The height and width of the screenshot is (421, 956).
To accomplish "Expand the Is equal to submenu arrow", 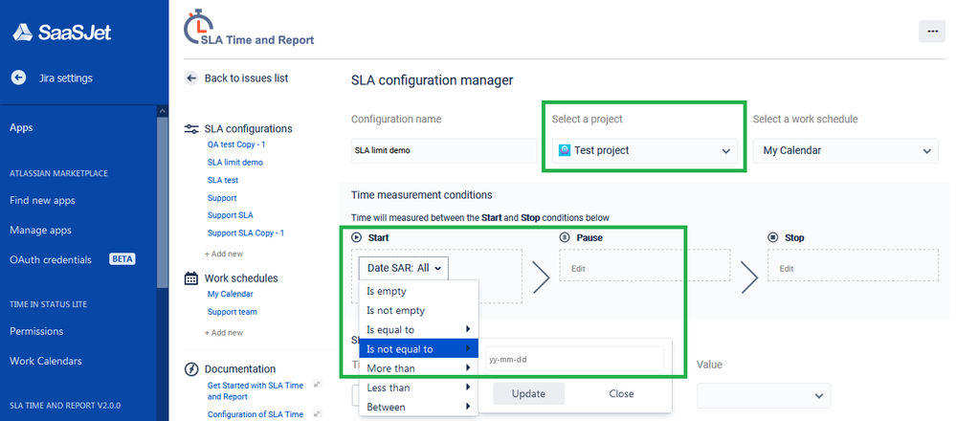I will (x=468, y=329).
